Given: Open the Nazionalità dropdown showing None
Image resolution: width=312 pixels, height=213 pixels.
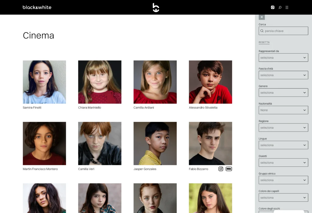Looking at the screenshot, I should 283,110.
